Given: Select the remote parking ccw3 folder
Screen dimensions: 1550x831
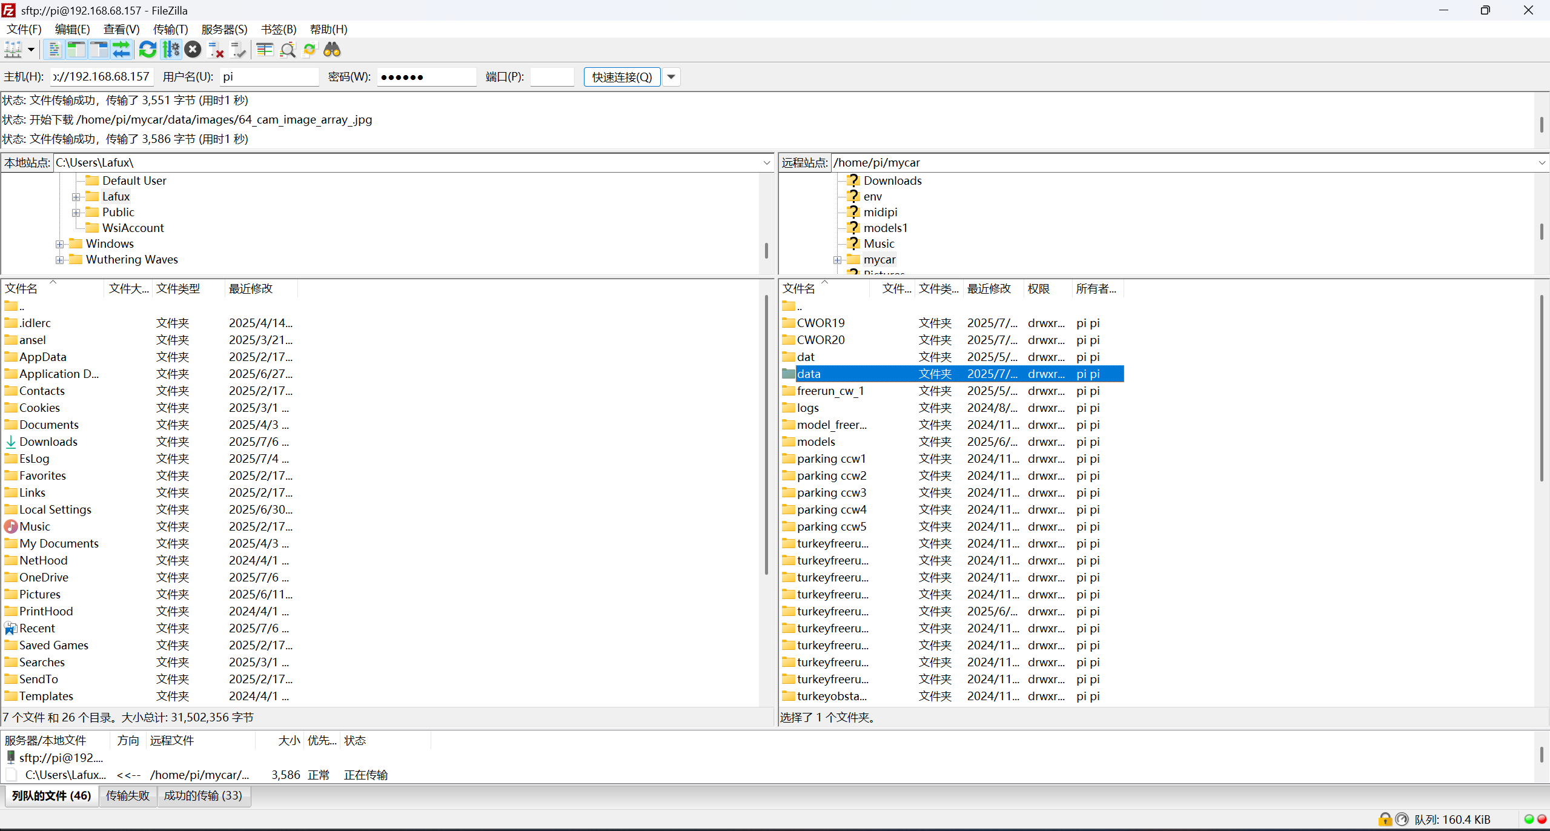Looking at the screenshot, I should tap(952, 492).
